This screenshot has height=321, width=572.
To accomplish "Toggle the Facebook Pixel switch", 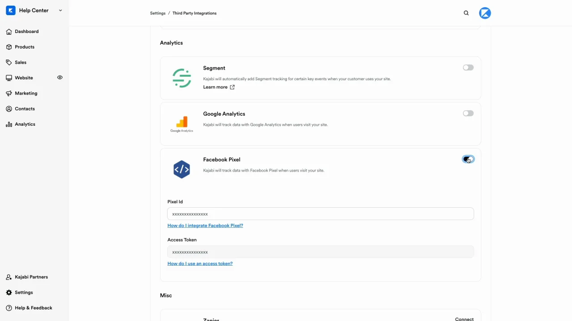I will [x=468, y=159].
